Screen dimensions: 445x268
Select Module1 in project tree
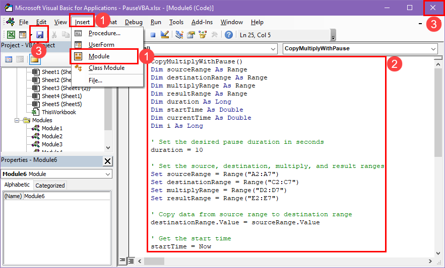(52, 128)
